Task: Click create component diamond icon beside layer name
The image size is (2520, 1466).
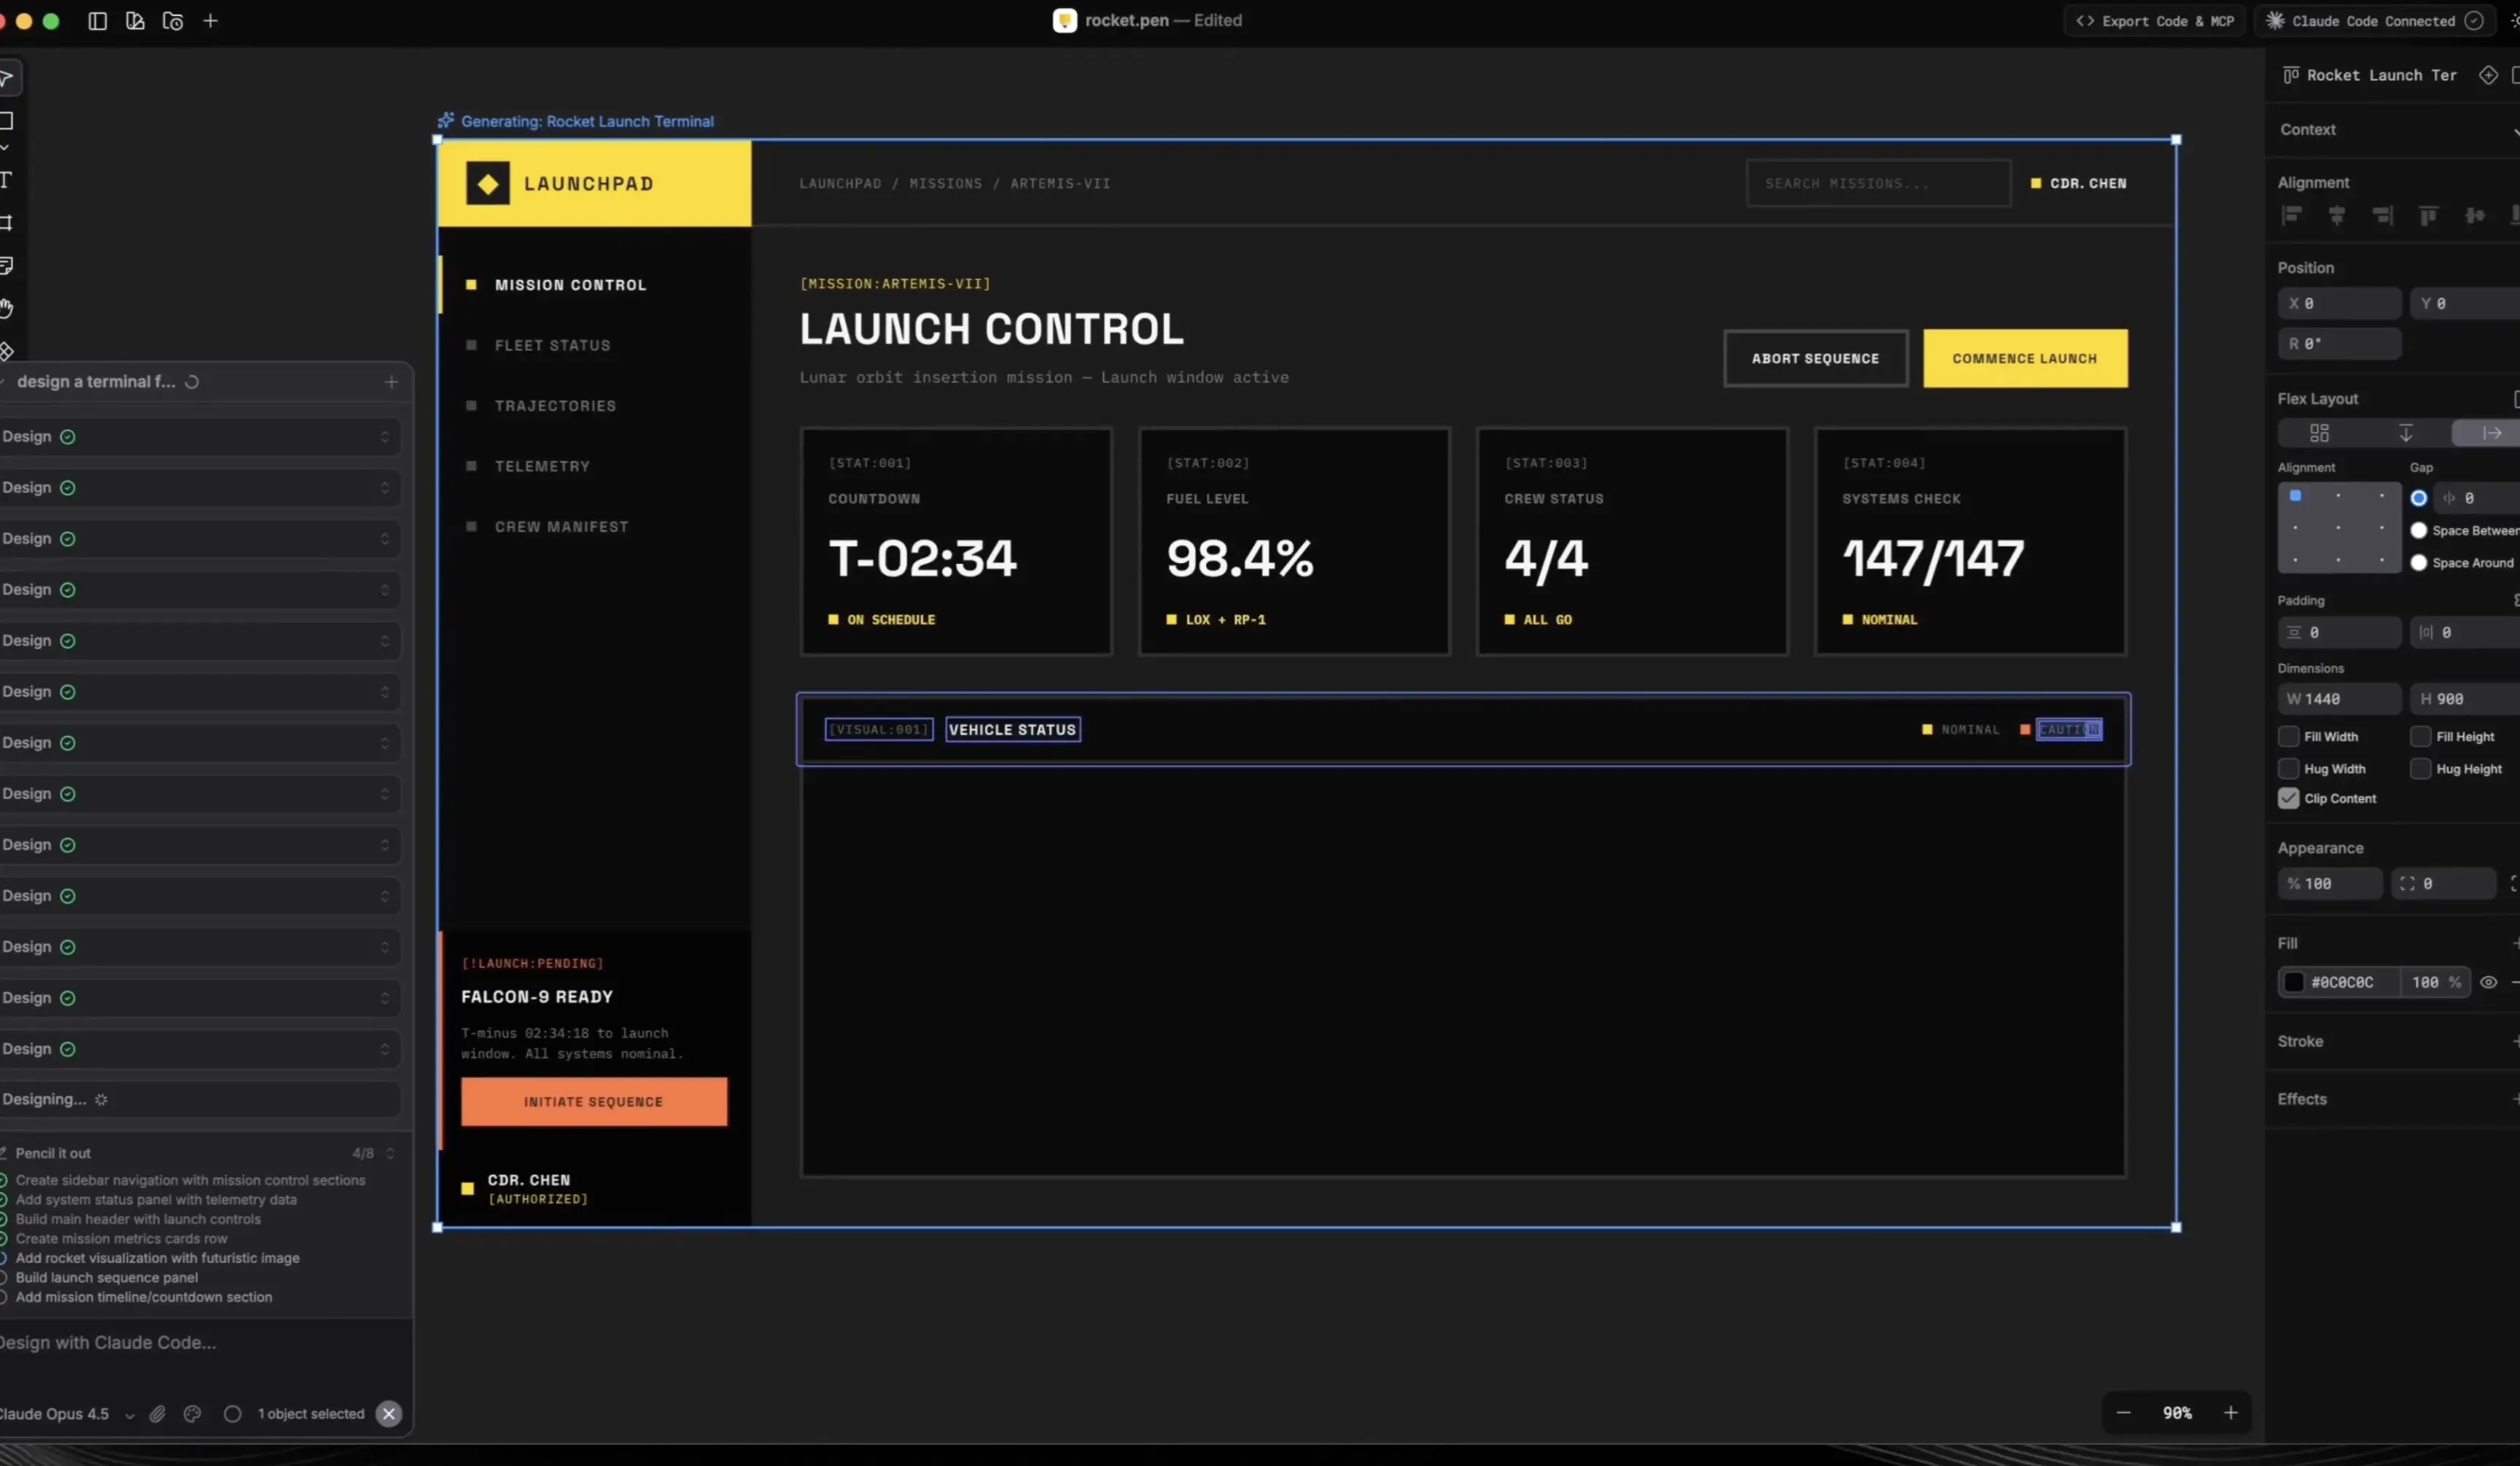Action: (2488, 75)
